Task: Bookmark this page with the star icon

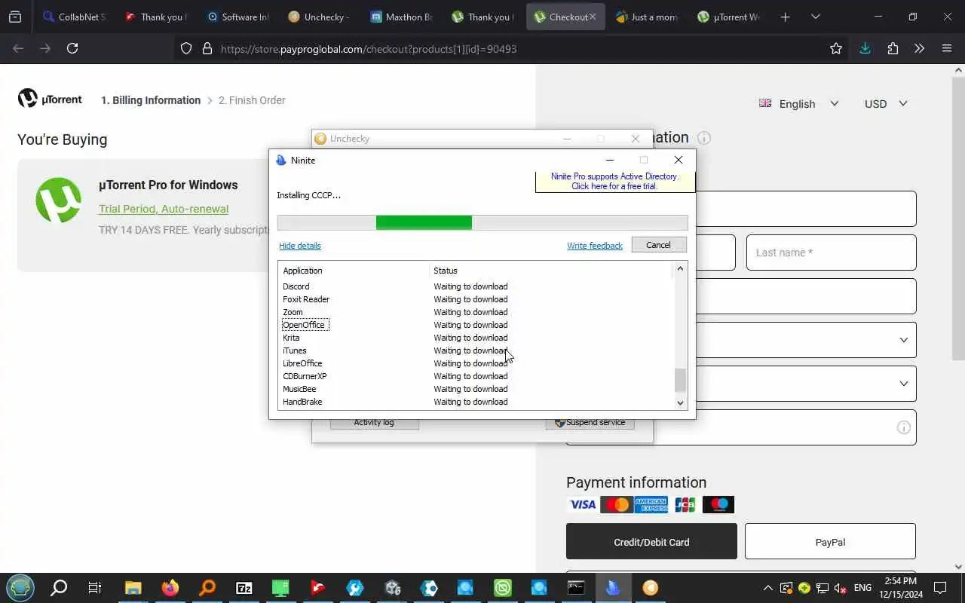Action: point(836,48)
